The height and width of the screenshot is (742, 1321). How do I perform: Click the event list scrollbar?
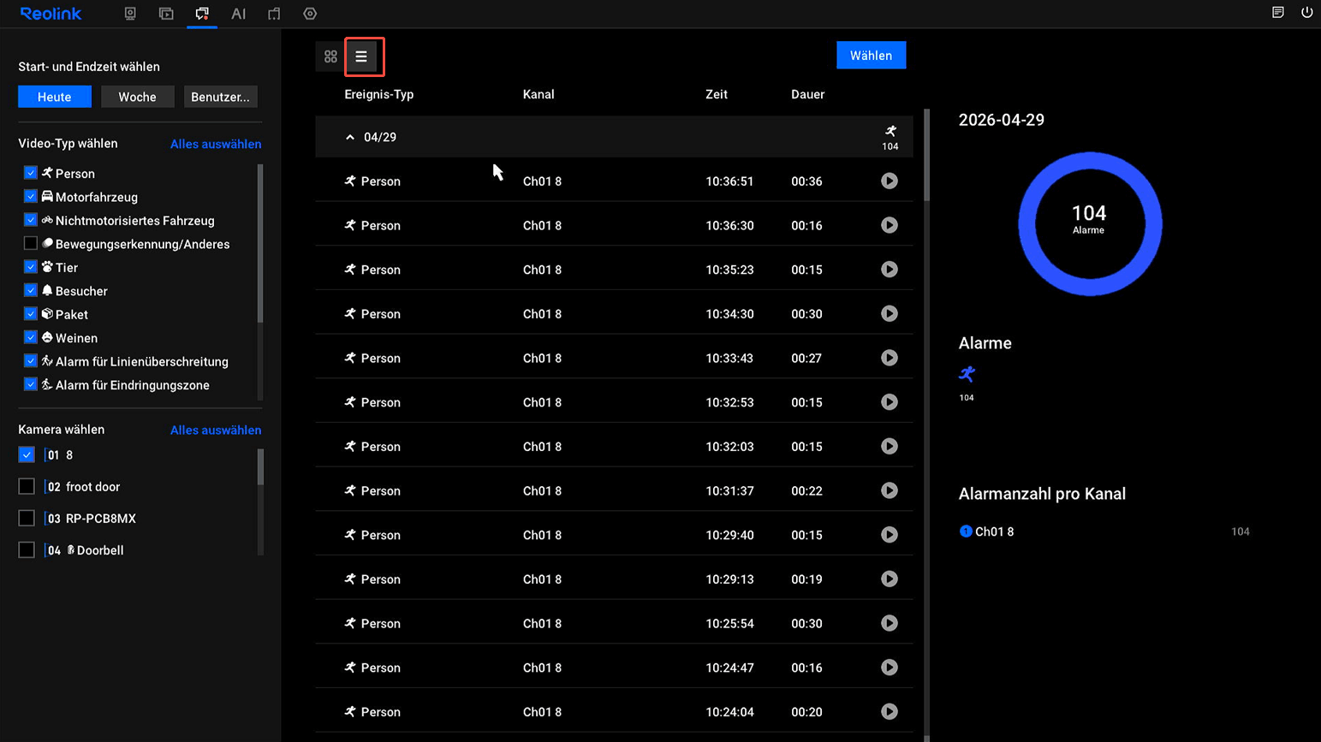pyautogui.click(x=926, y=155)
